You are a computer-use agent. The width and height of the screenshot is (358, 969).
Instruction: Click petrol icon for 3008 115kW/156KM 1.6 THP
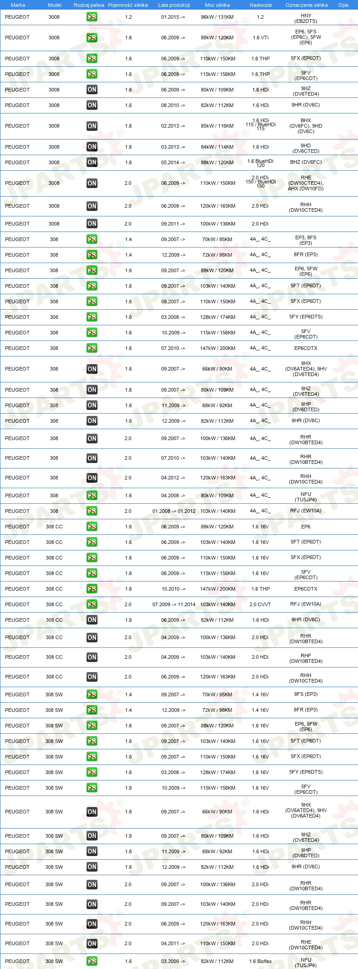point(92,74)
